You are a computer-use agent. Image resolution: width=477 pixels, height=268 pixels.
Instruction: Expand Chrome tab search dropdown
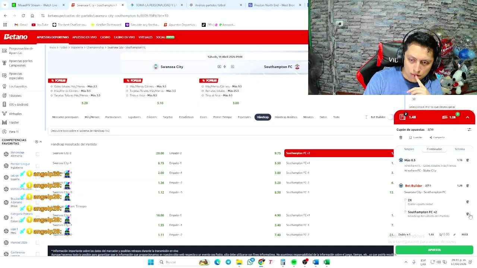[5, 5]
